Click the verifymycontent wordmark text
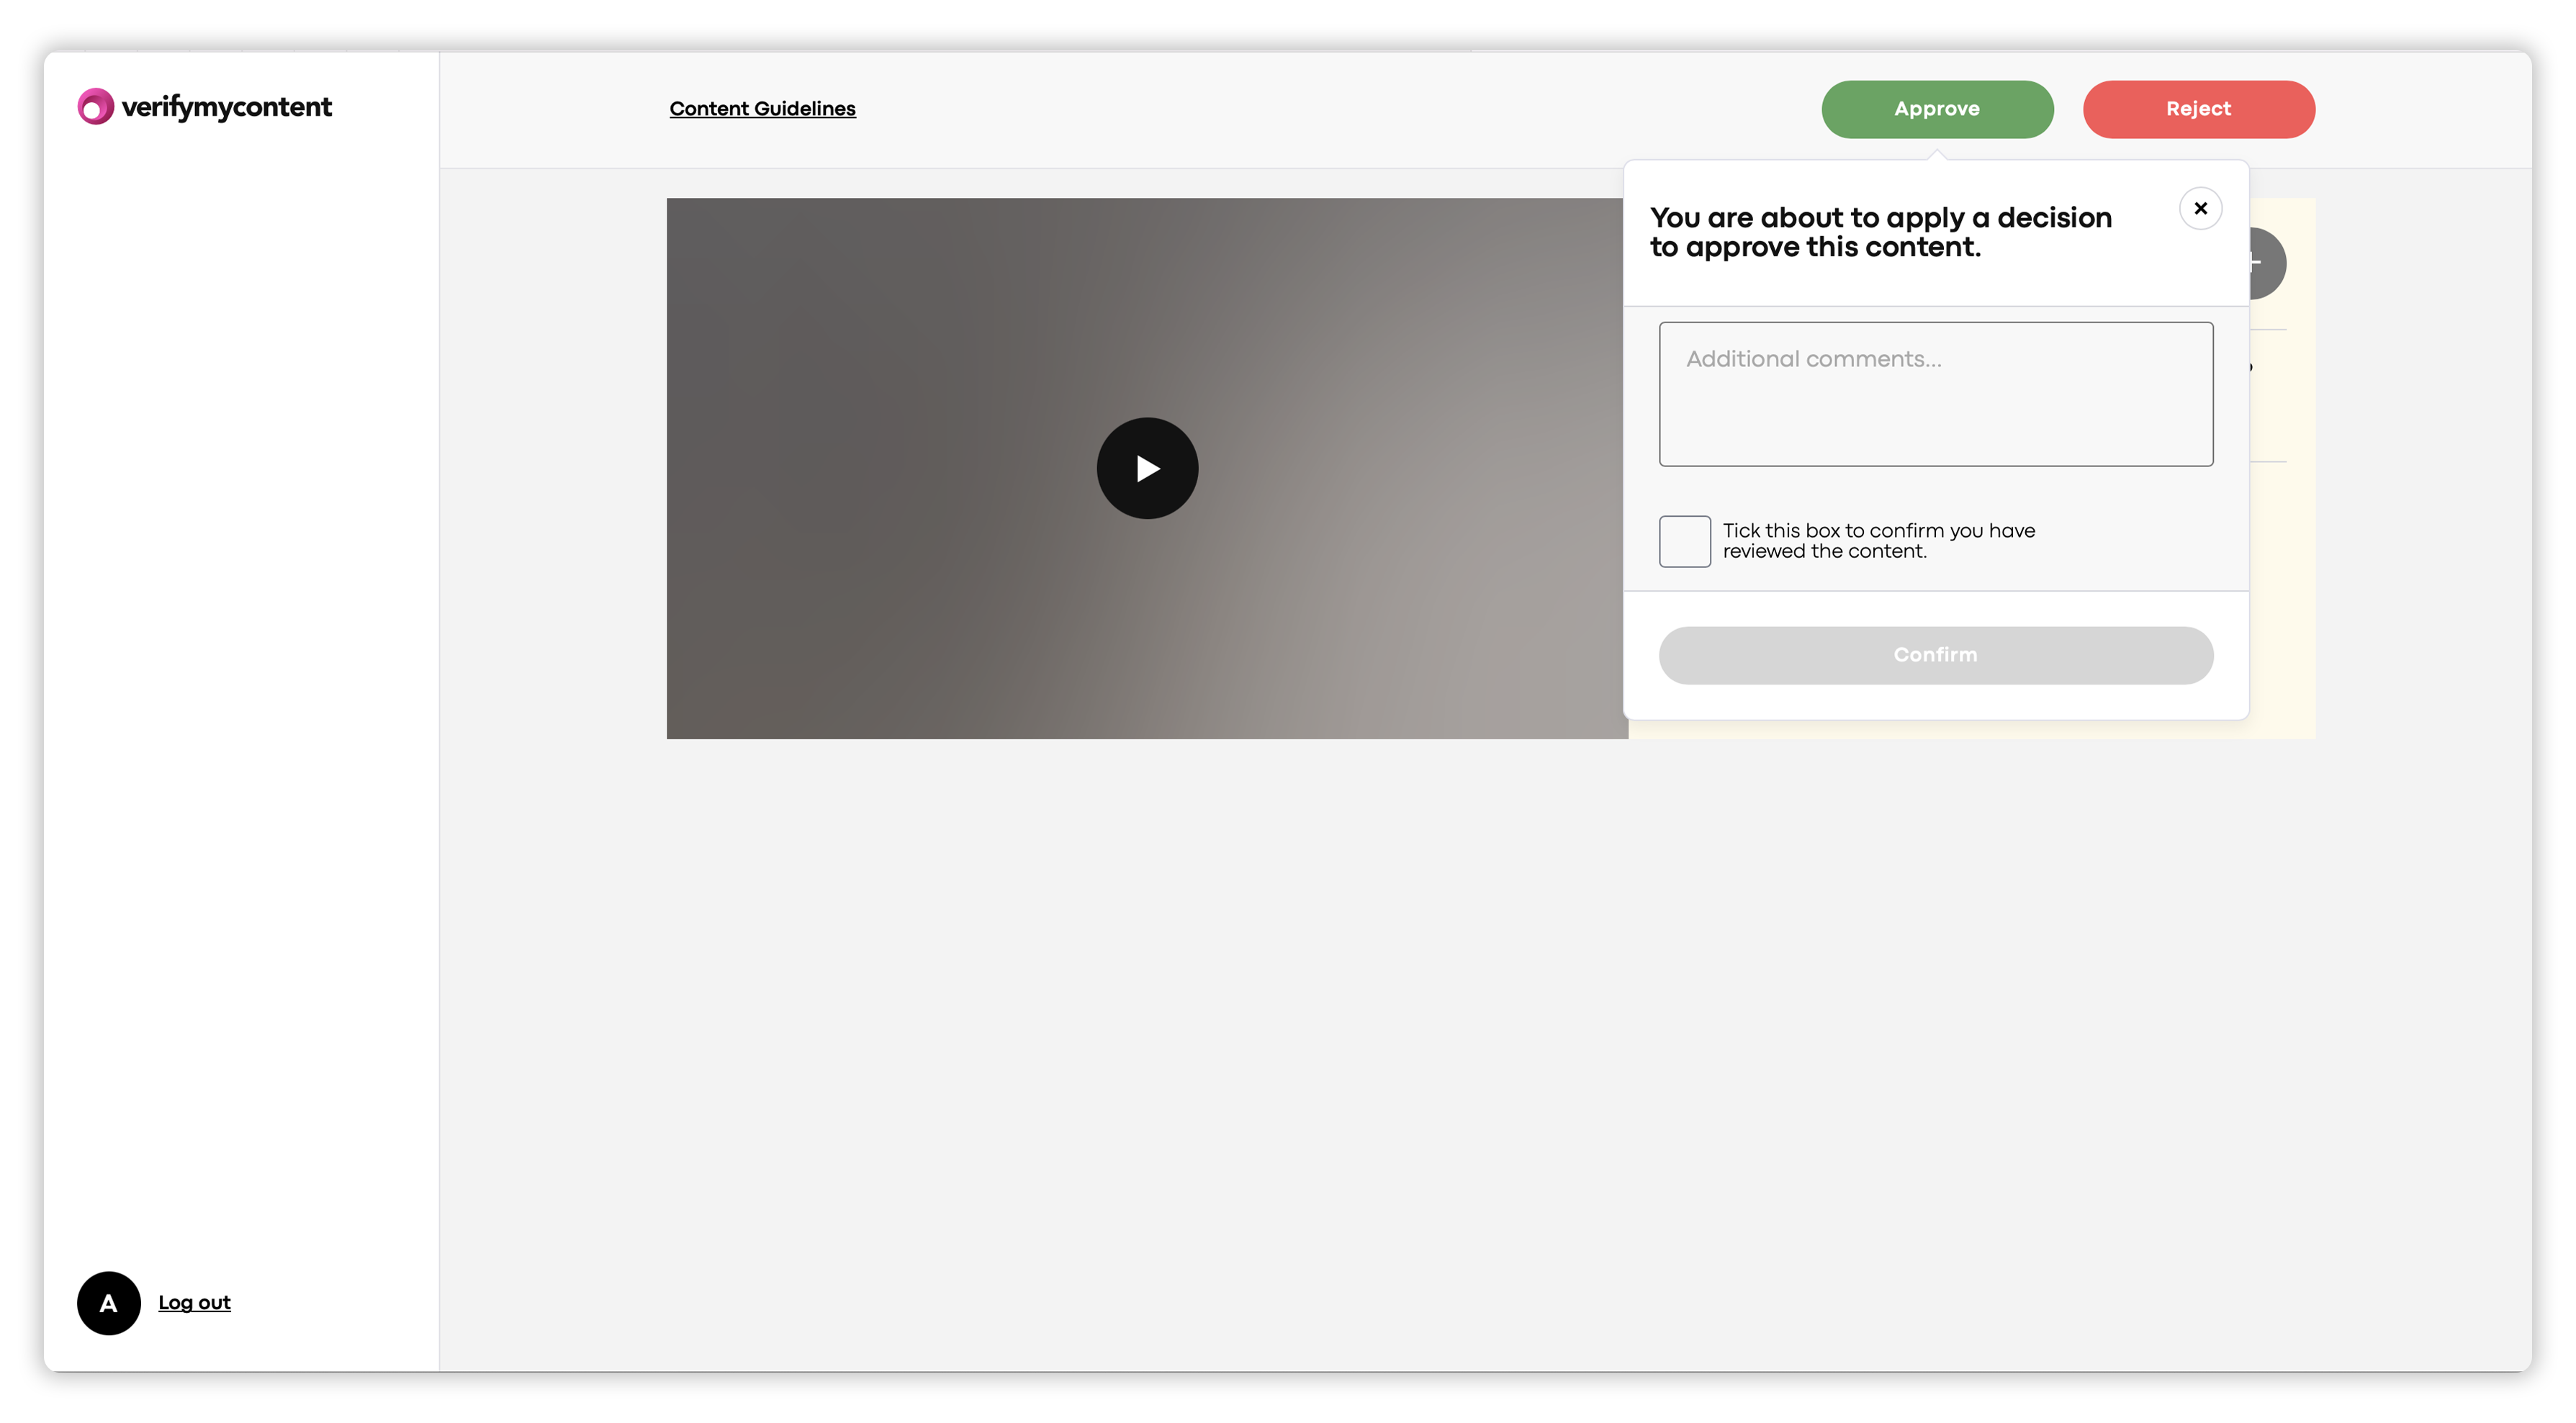The image size is (2576, 1423). (226, 107)
